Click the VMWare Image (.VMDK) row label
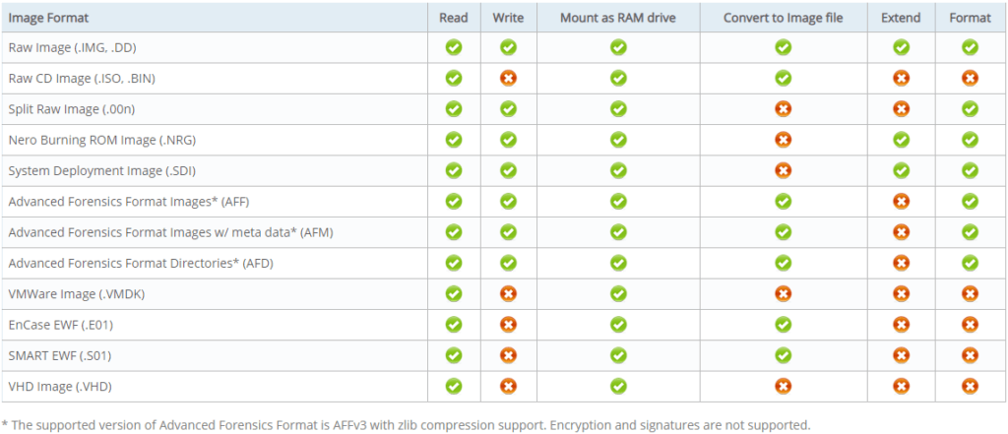Image resolution: width=1008 pixels, height=434 pixels. click(x=77, y=293)
